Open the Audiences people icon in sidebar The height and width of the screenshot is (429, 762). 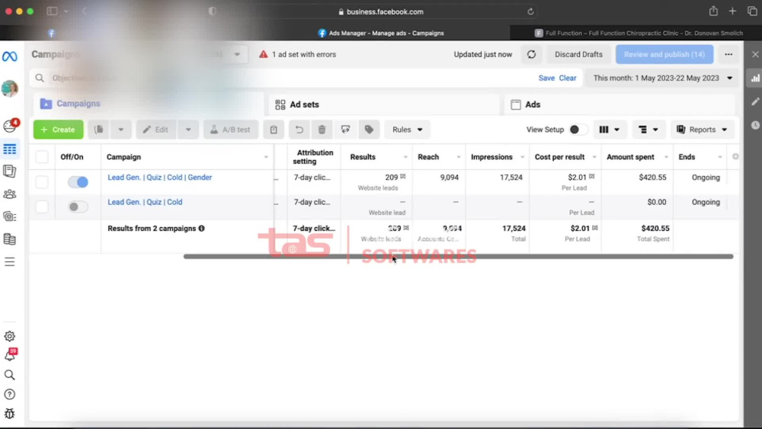coord(10,194)
